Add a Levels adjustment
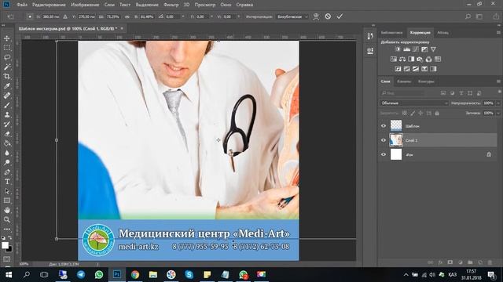This screenshot has width=503, height=282. (x=407, y=49)
